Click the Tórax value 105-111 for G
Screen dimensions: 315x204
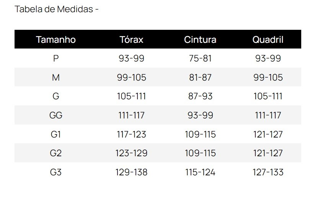tap(131, 96)
